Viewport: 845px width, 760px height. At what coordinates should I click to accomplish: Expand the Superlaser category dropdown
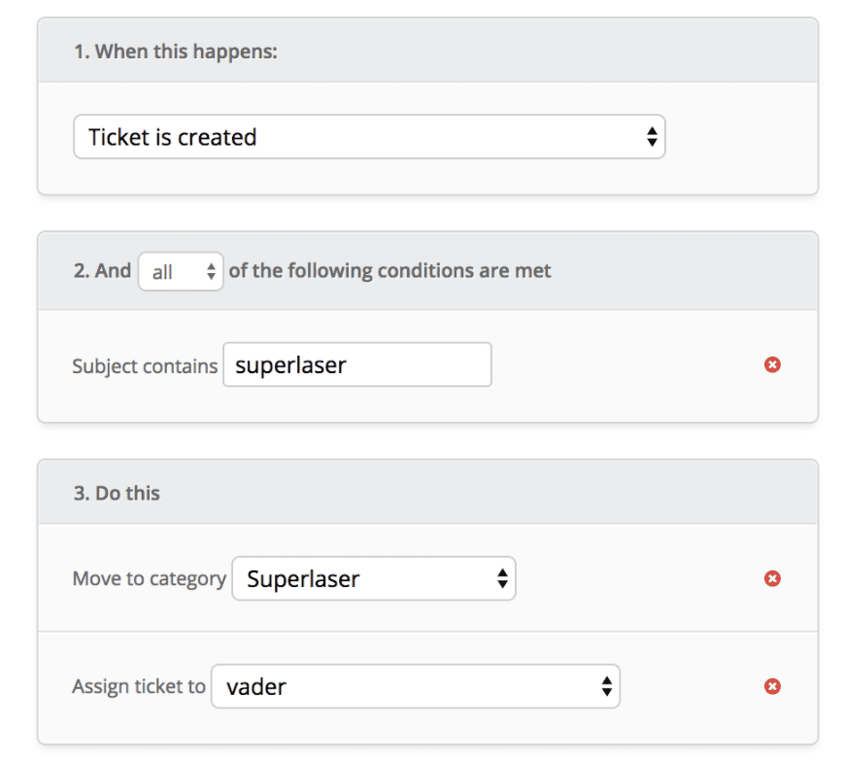coord(373,579)
